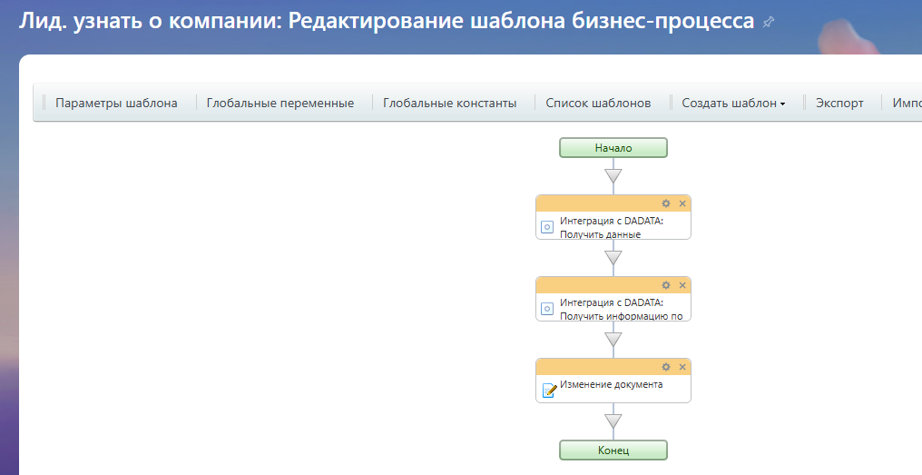The image size is (922, 475).
Task: Click the activity icon of "Получить данные" block
Action: tap(547, 227)
